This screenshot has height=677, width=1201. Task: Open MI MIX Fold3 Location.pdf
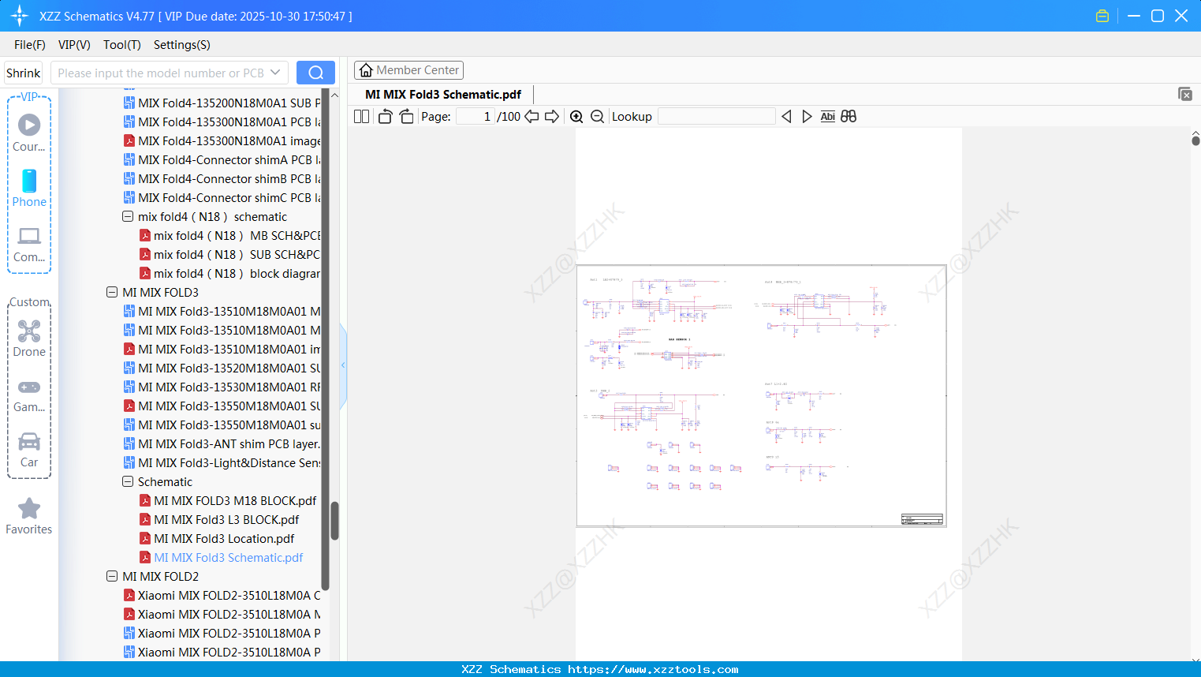coord(224,538)
